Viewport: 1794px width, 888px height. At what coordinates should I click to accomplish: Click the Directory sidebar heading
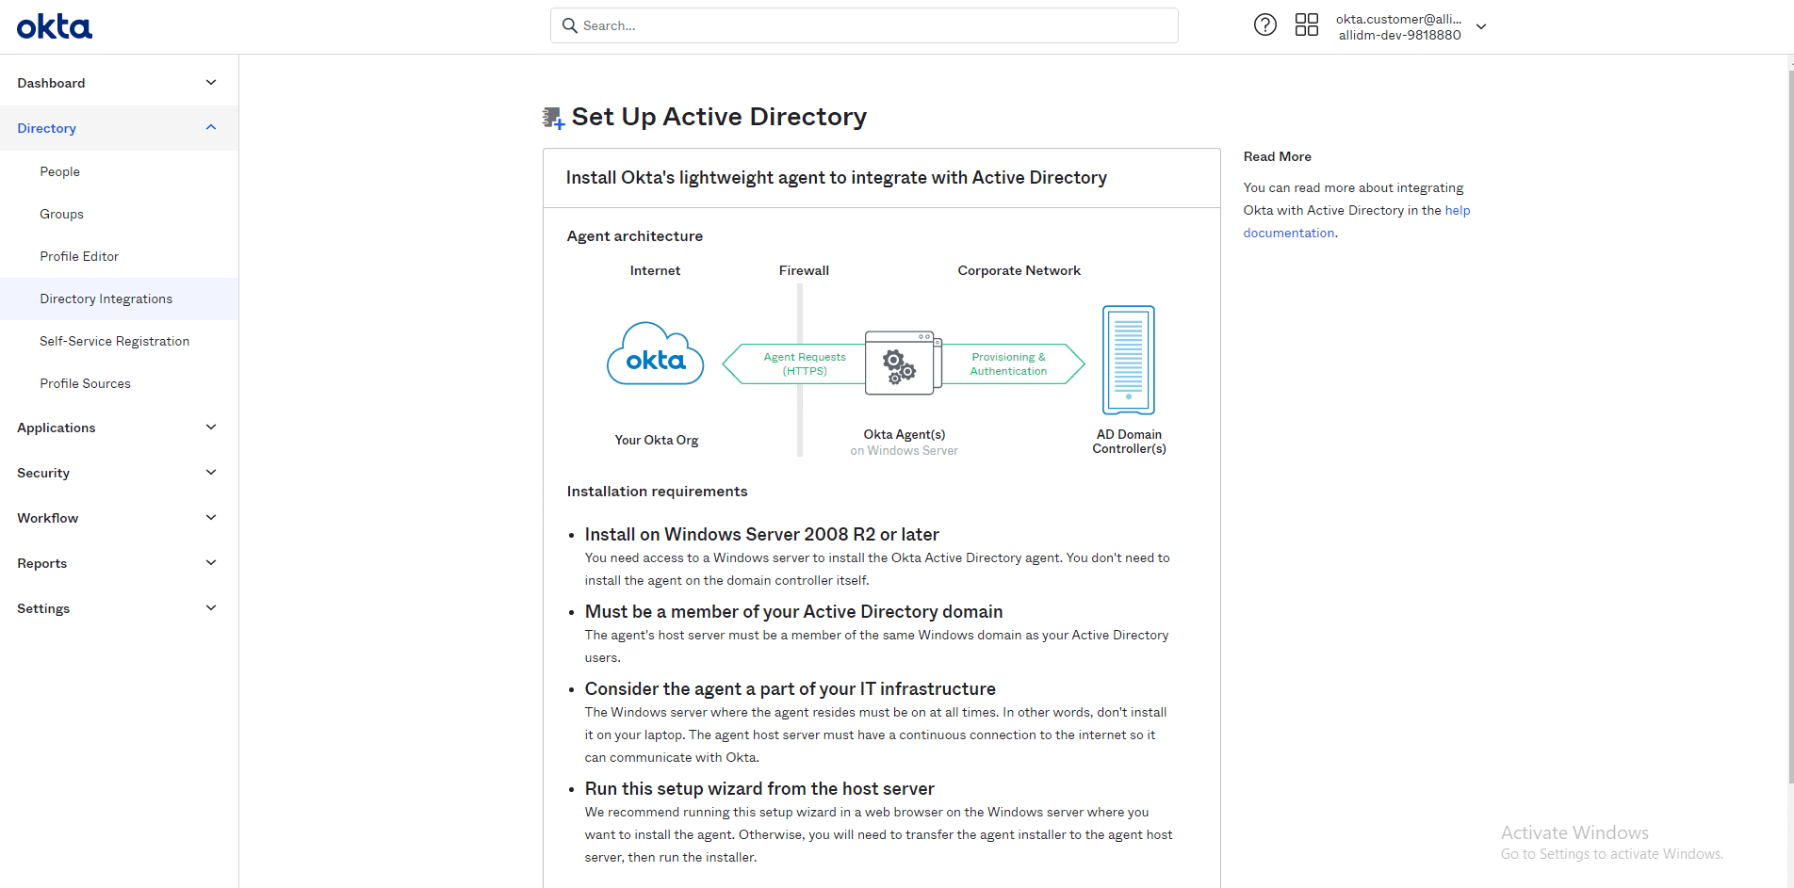click(x=46, y=128)
